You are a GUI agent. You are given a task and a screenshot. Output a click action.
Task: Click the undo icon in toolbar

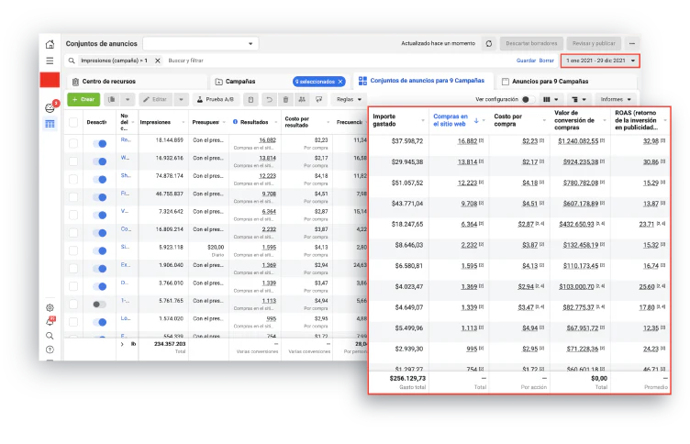coord(269,99)
